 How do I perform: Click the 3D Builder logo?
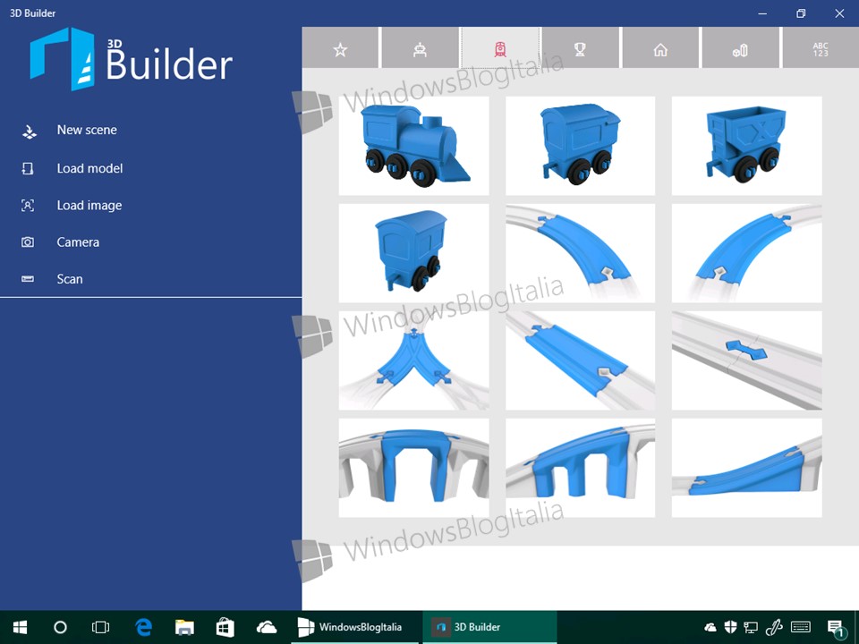[132, 59]
